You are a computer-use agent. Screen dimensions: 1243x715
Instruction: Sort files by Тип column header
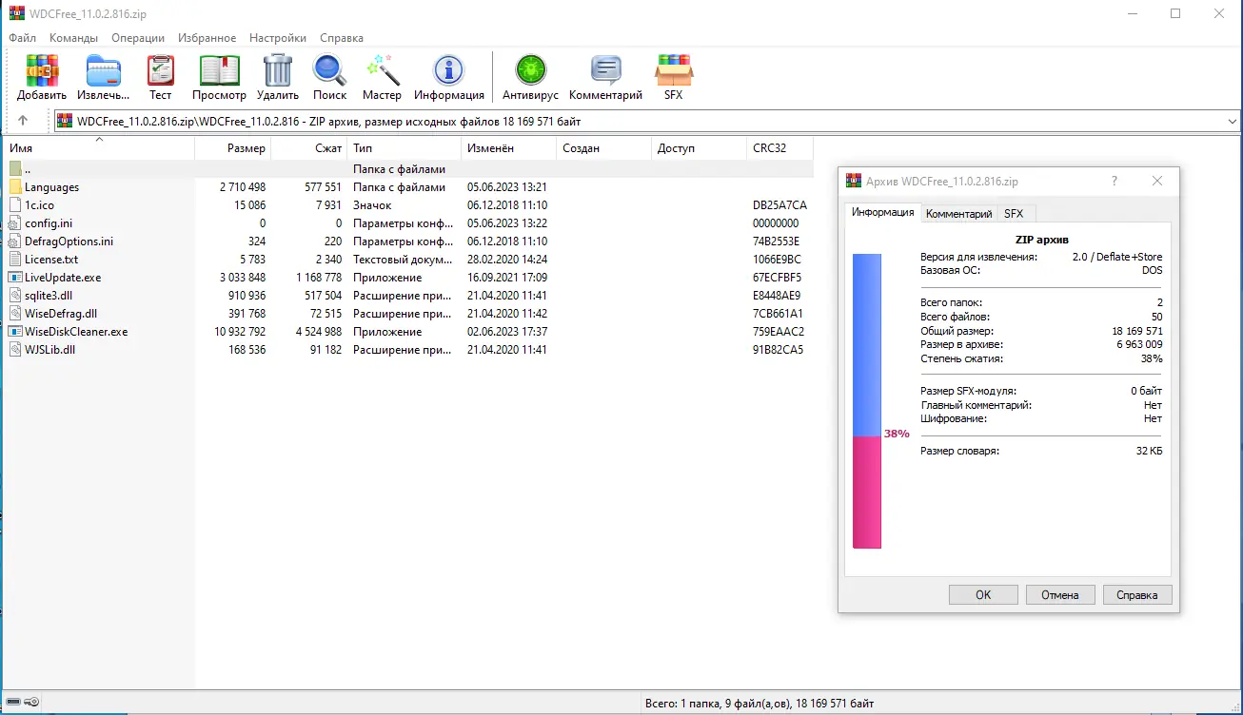(404, 148)
